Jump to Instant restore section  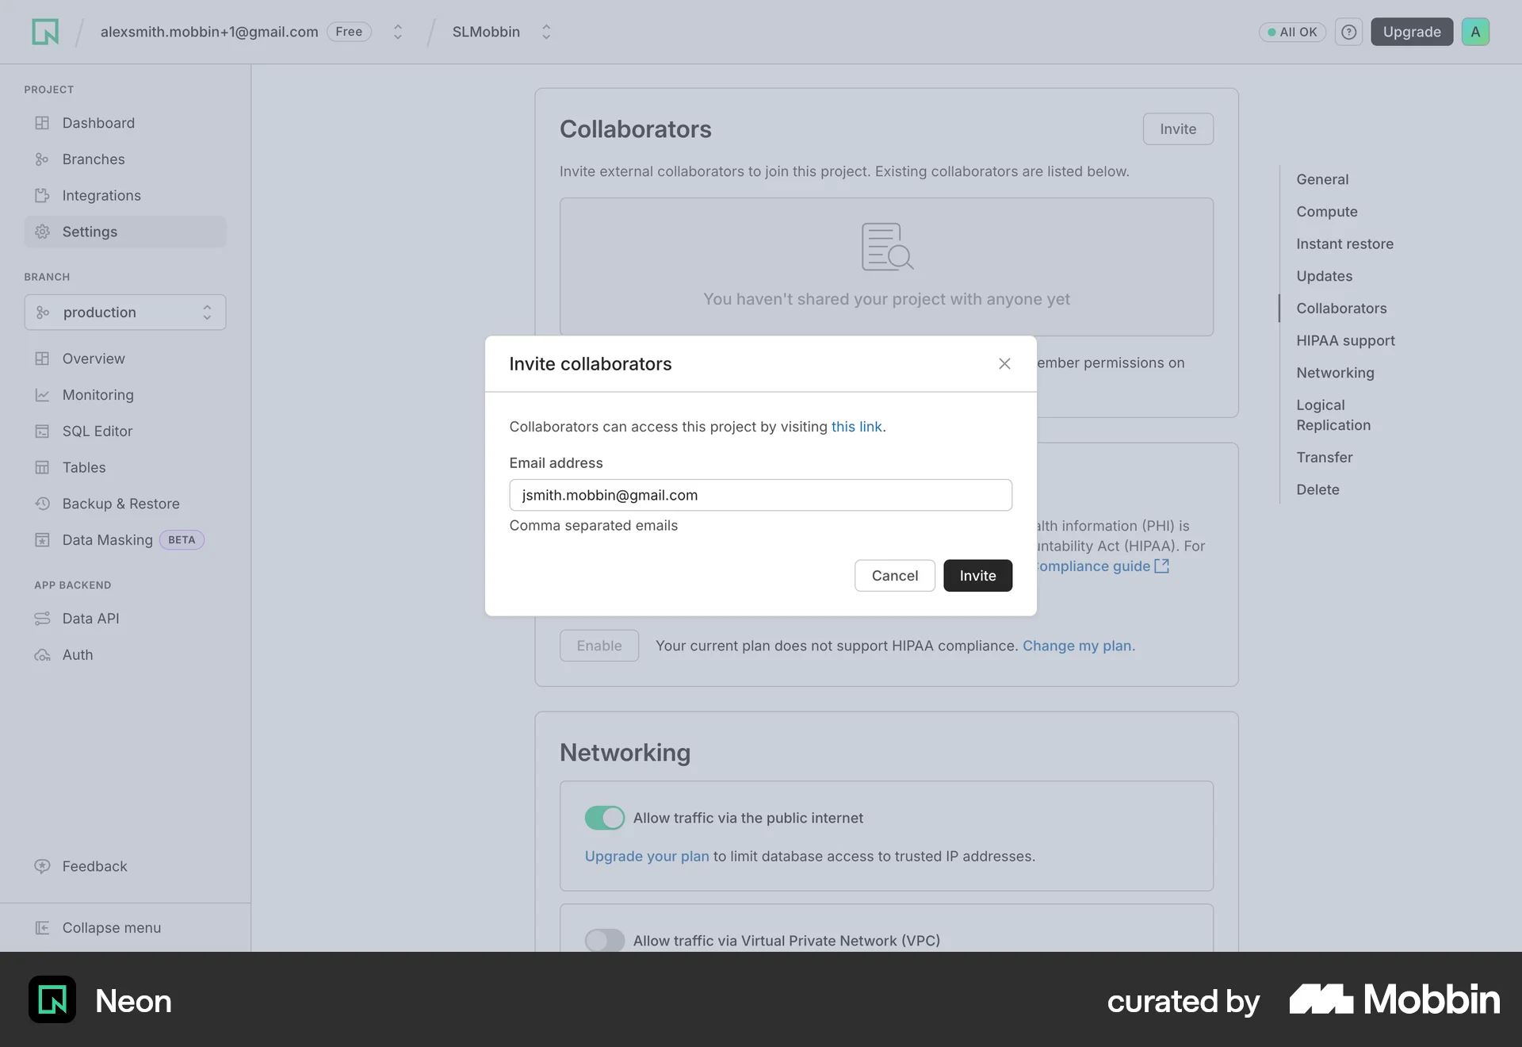click(1344, 244)
